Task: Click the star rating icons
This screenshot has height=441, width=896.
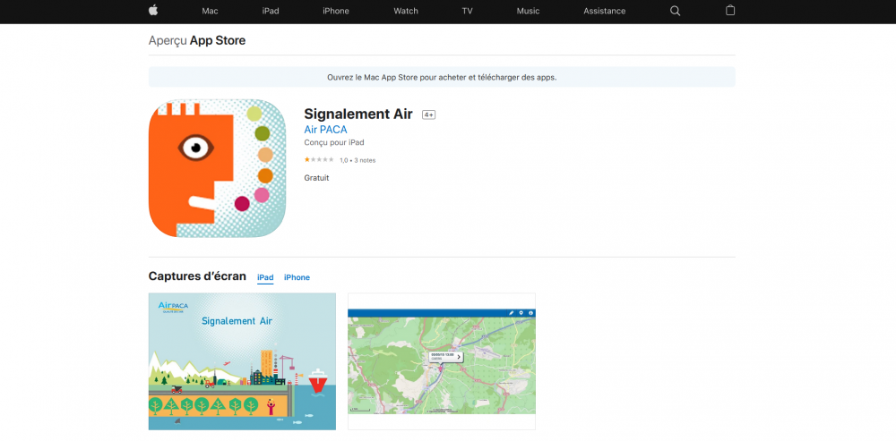Action: point(319,160)
